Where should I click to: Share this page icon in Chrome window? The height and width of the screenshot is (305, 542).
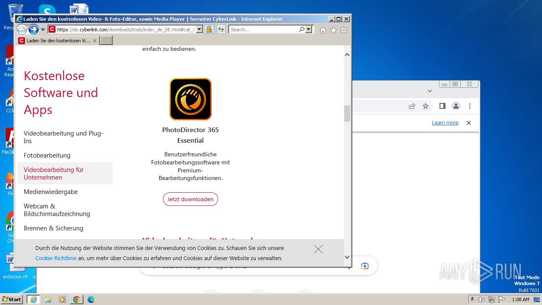(412, 106)
